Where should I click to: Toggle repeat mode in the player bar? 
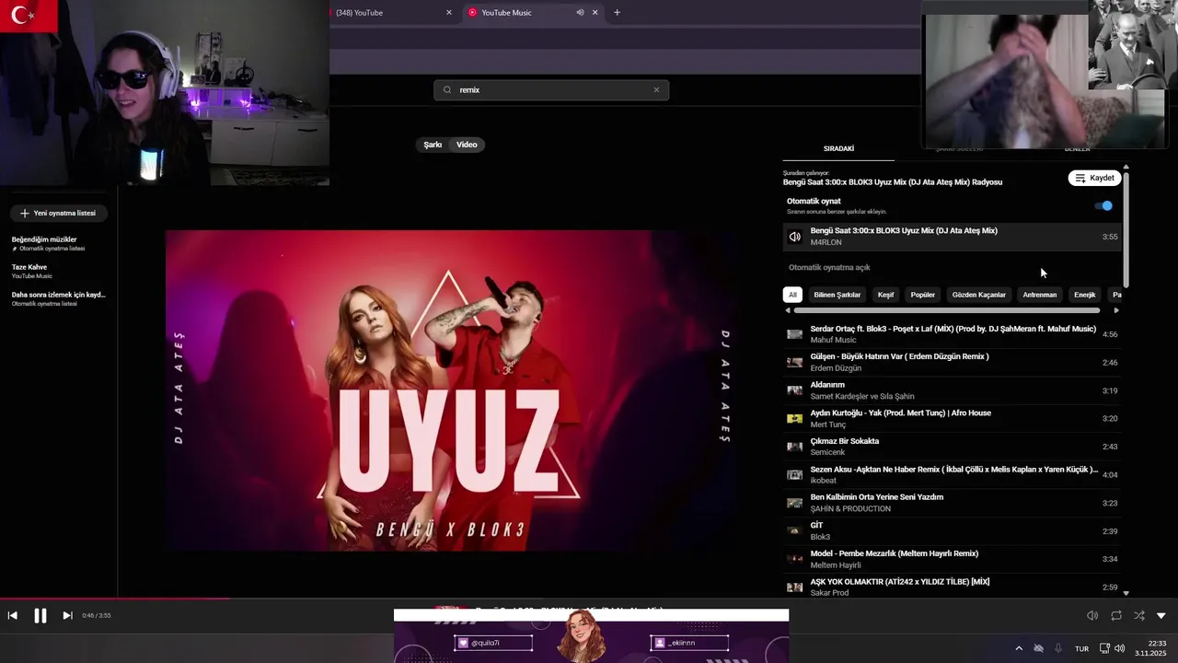coord(1116,616)
